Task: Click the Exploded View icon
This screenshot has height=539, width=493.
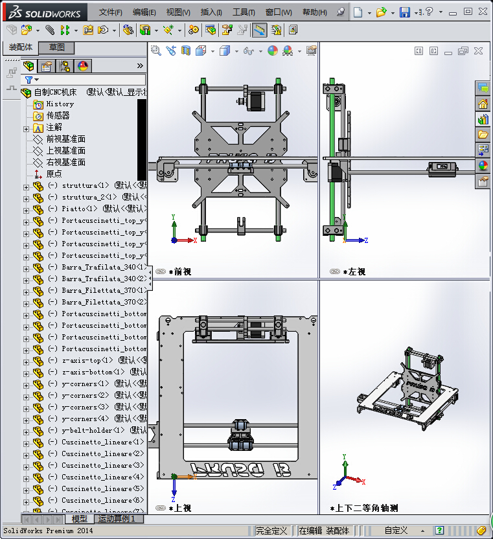Action: (227, 30)
